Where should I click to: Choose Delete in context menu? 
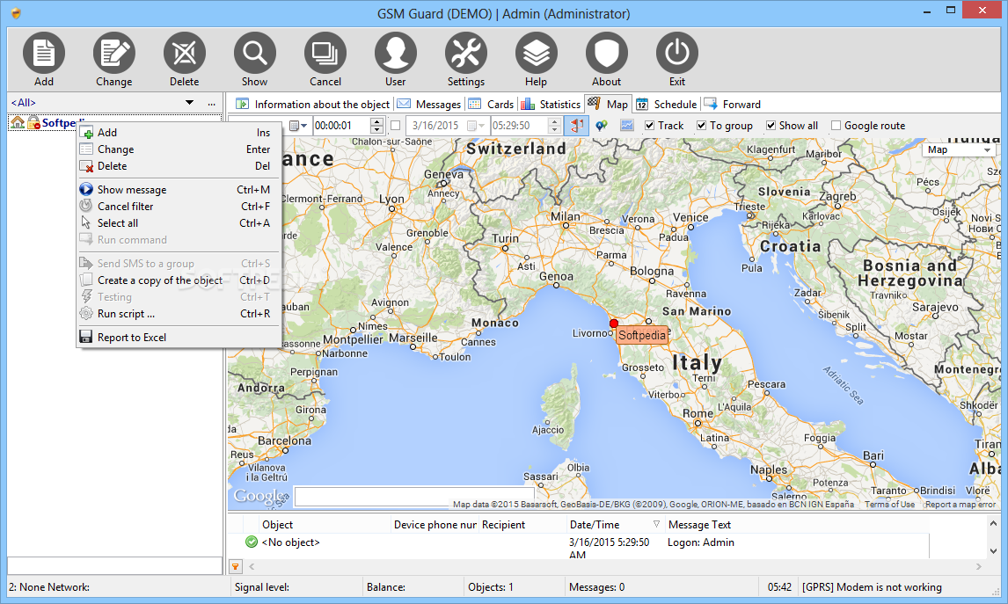click(x=179, y=166)
